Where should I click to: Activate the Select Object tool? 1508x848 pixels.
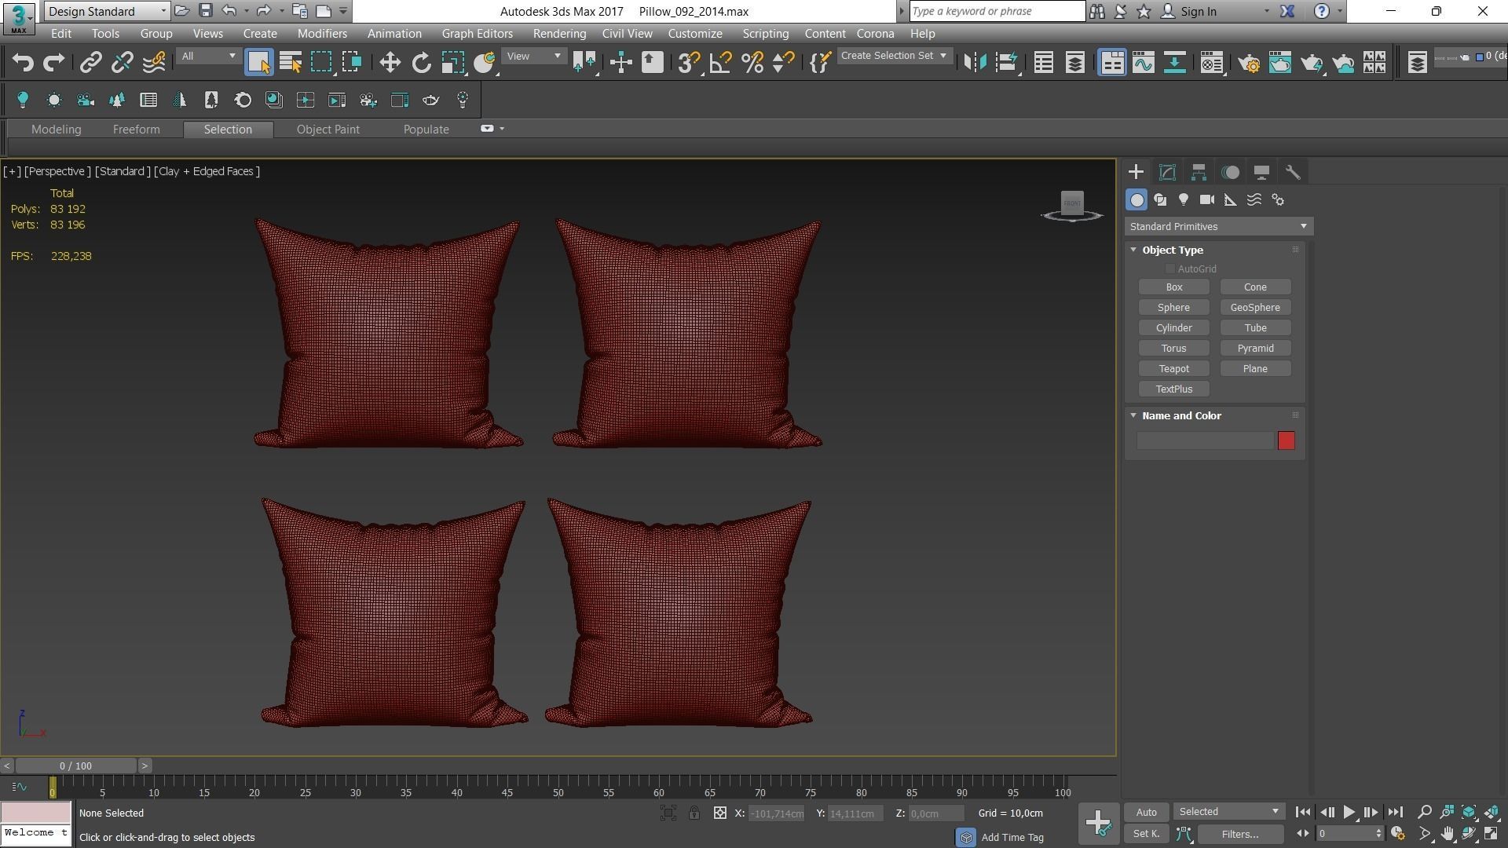pyautogui.click(x=258, y=63)
